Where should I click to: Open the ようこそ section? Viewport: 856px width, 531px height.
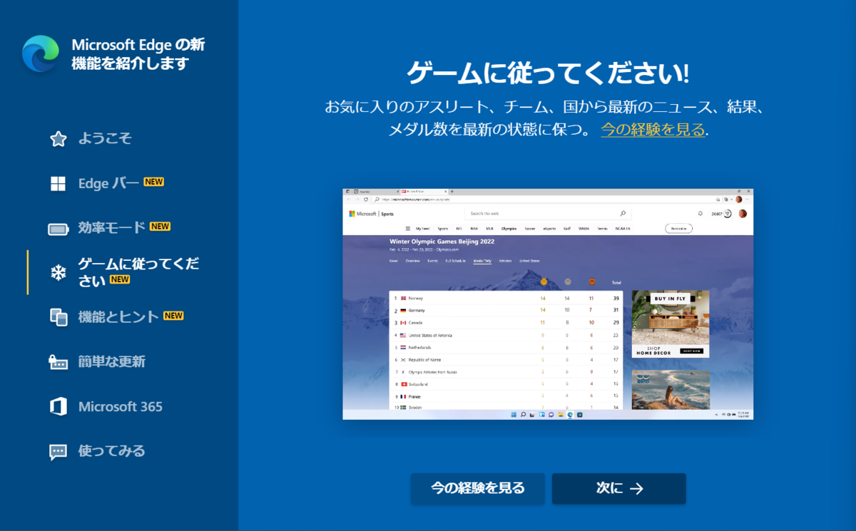[105, 138]
